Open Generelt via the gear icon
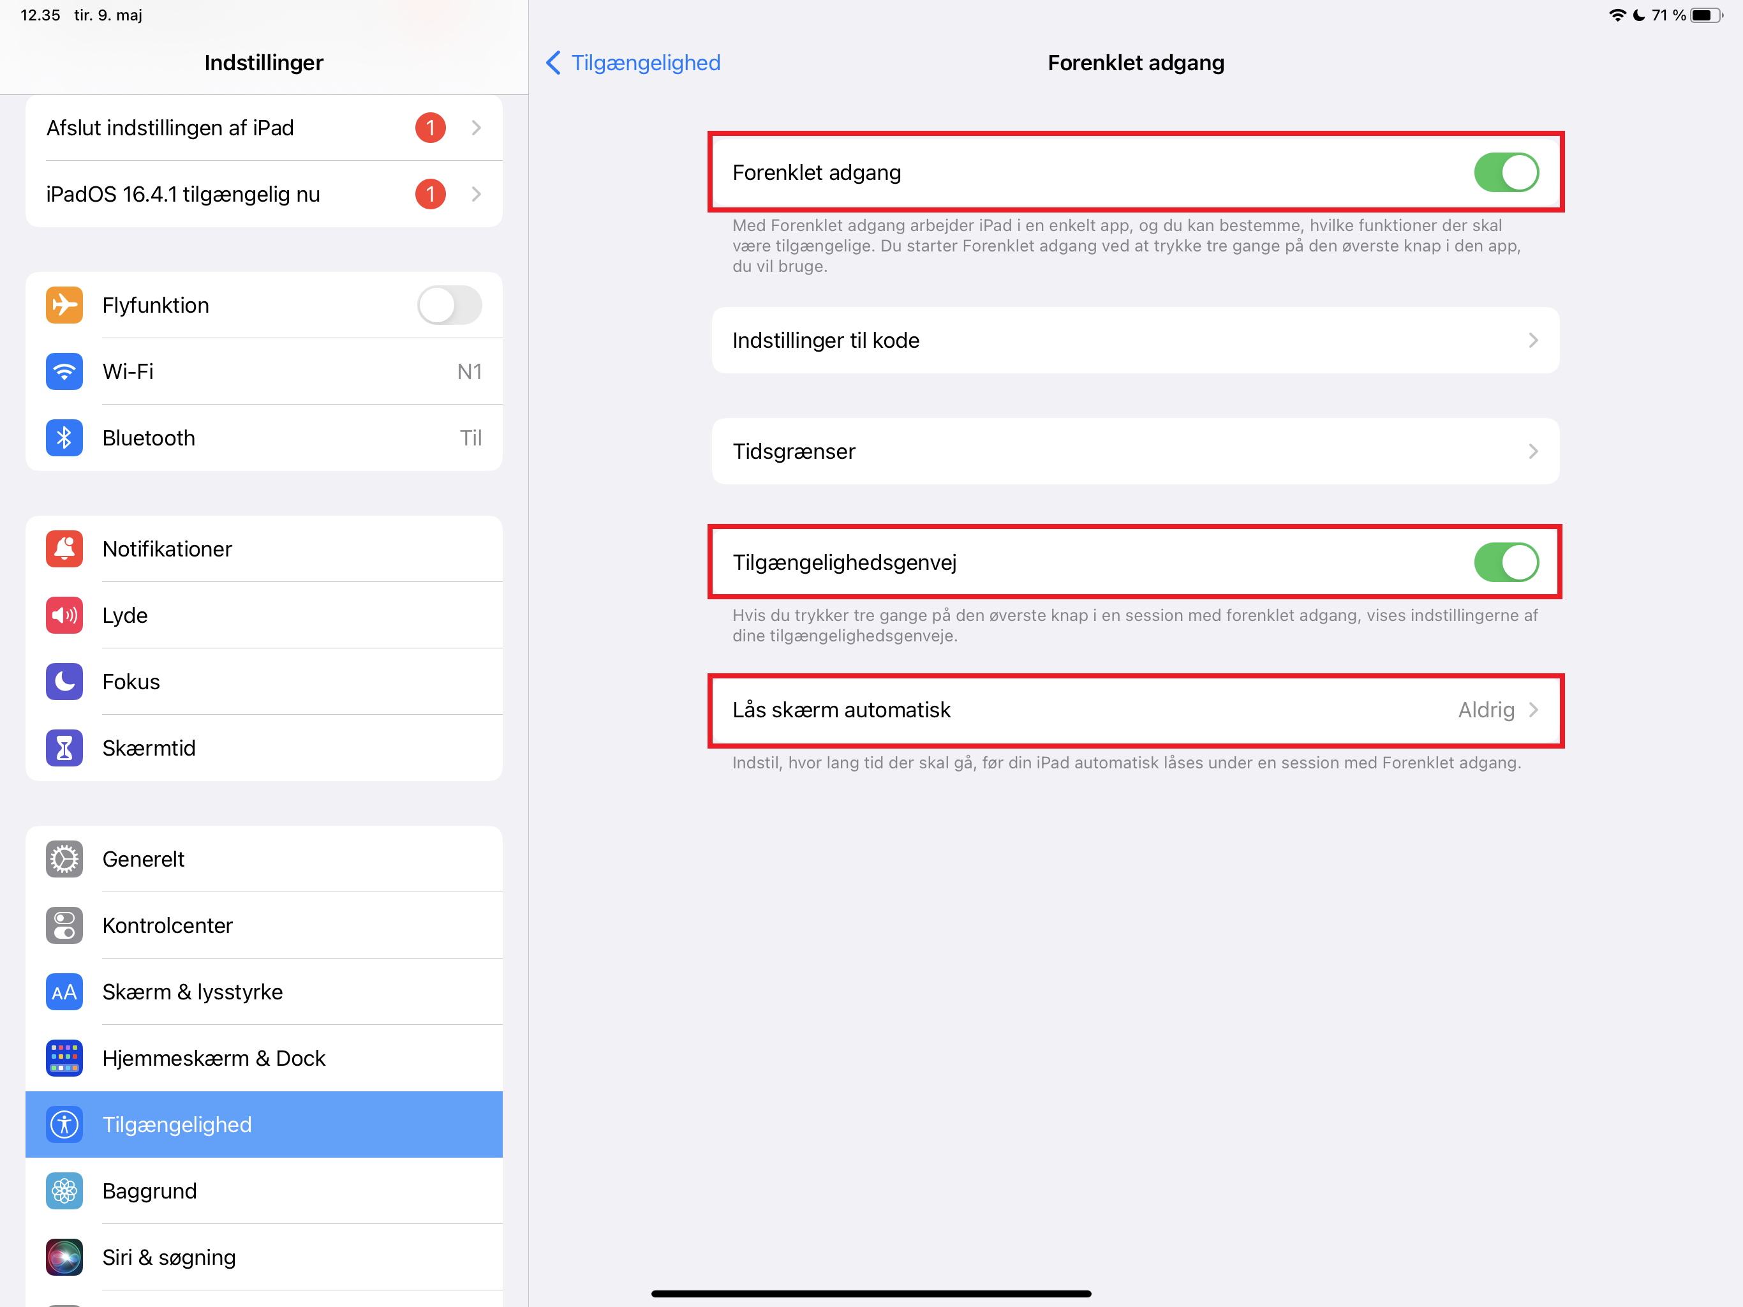Screen dimensions: 1743x1307 64,858
